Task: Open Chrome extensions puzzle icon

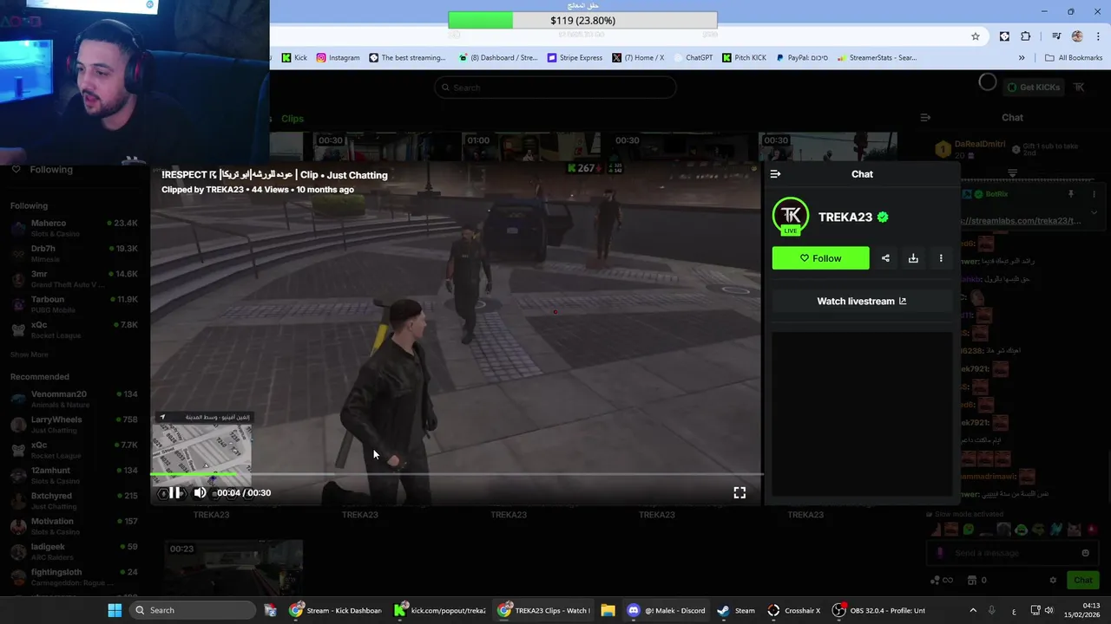Action: pyautogui.click(x=1026, y=36)
